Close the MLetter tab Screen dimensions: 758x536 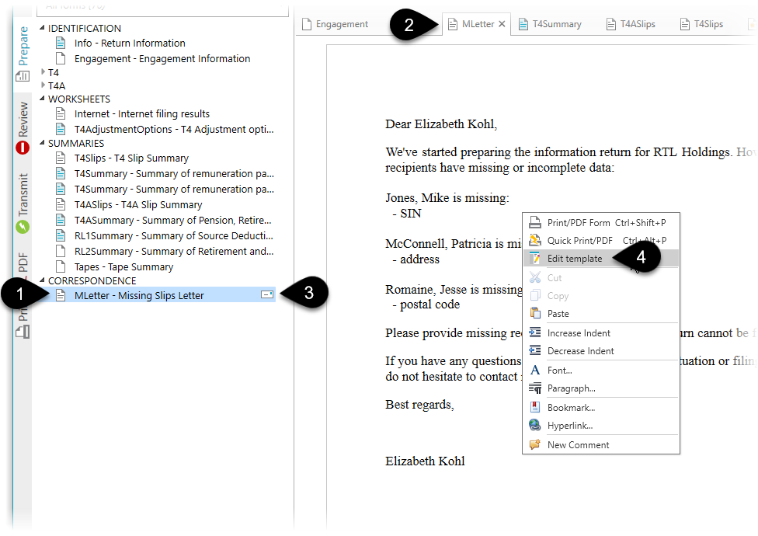pos(502,24)
